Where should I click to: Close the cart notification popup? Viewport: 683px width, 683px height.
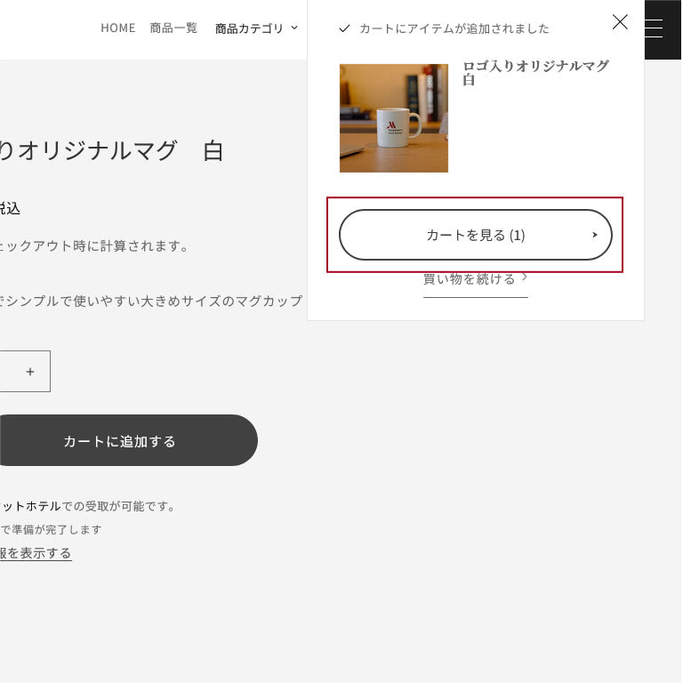point(619,21)
